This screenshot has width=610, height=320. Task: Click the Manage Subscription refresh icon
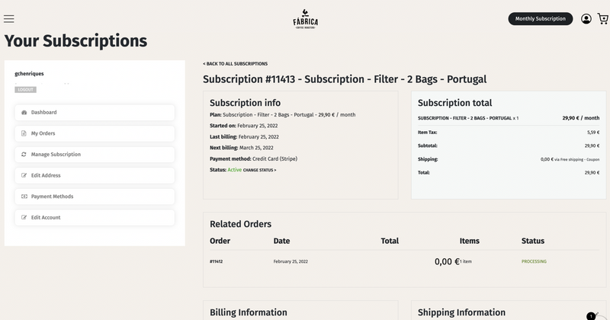tap(24, 155)
